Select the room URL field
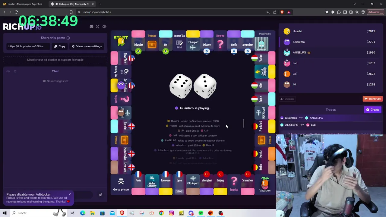 28,46
